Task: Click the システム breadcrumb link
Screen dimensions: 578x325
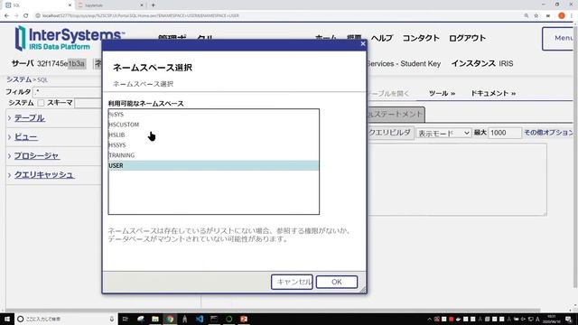Action: click(x=19, y=79)
